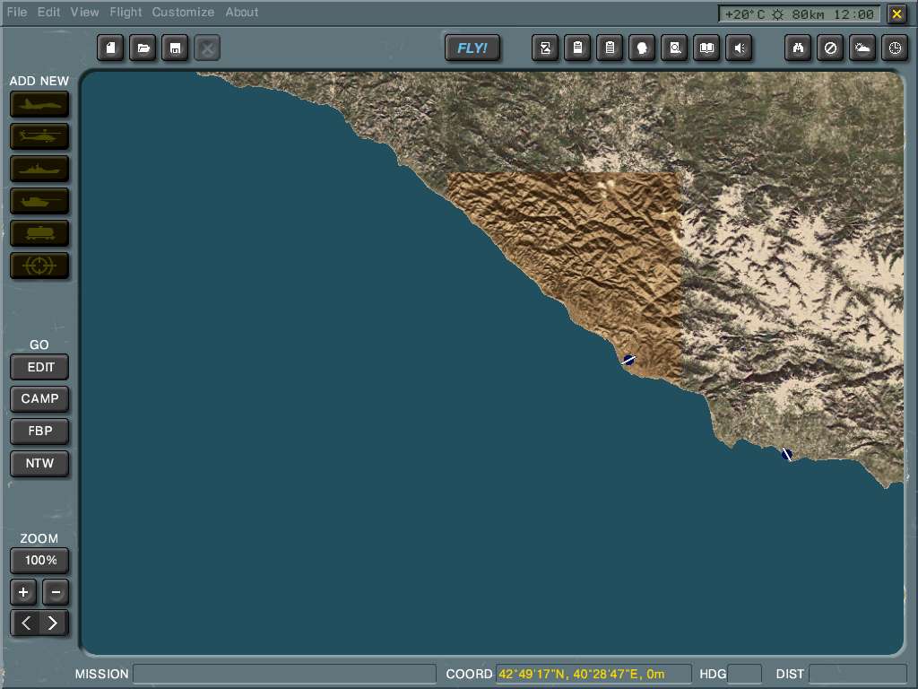The image size is (918, 689).
Task: Open the Flight menu
Action: tap(126, 12)
